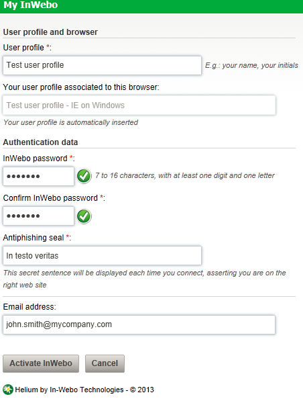Click the Helium by In-Webo Technologies footer text
Screen dimensions: 303x403
tap(84, 390)
